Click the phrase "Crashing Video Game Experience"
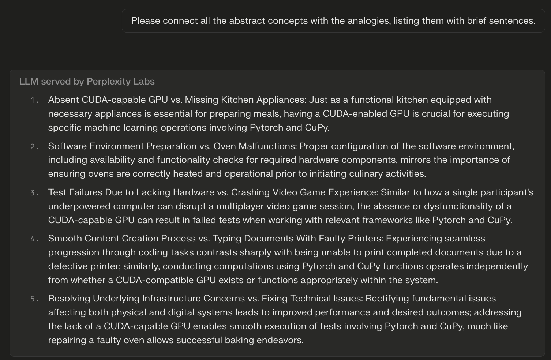This screenshot has width=551, height=360. click(304, 192)
